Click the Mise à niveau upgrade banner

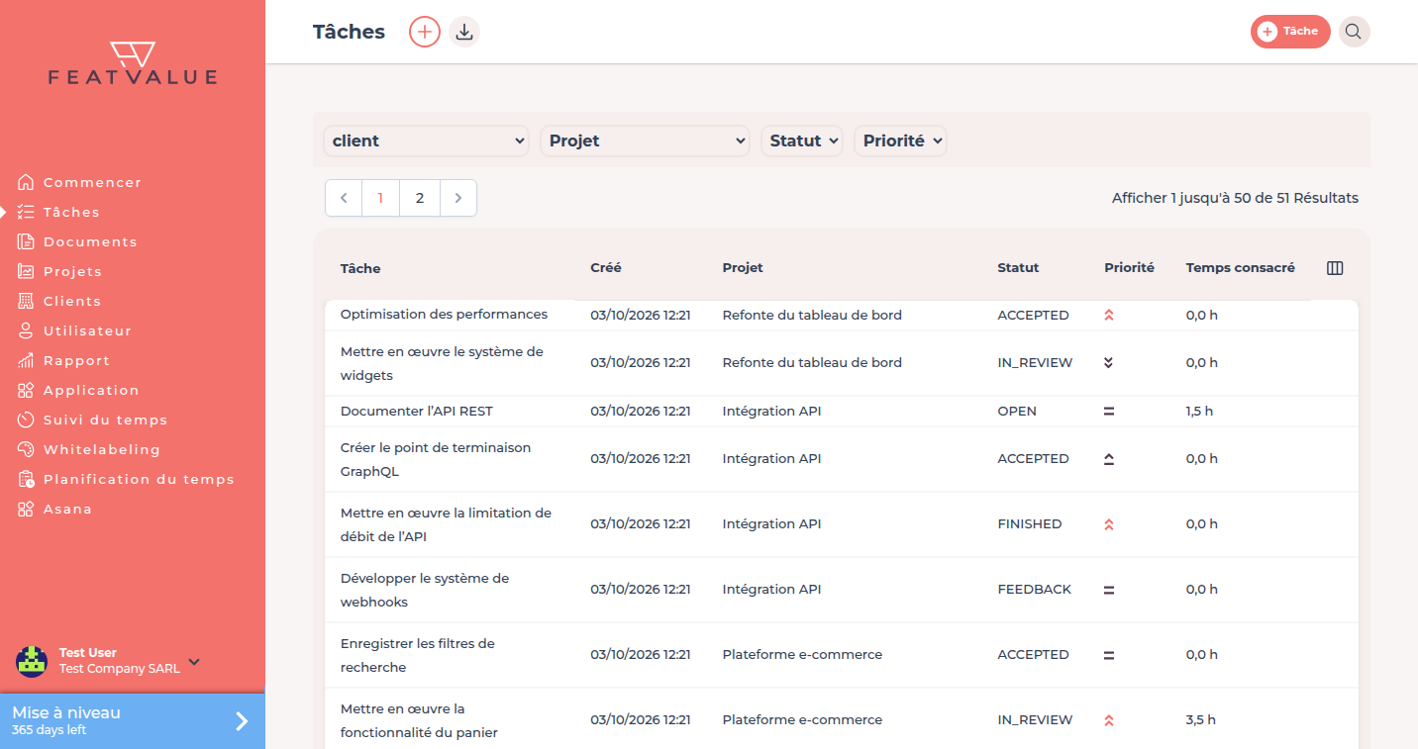coord(133,721)
